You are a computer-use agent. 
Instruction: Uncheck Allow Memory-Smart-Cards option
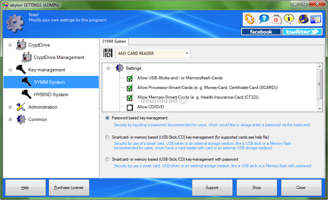tap(130, 97)
